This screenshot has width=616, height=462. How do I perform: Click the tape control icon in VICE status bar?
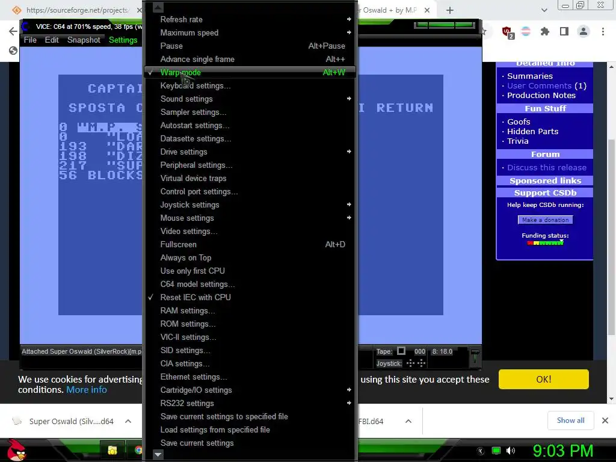[401, 351]
